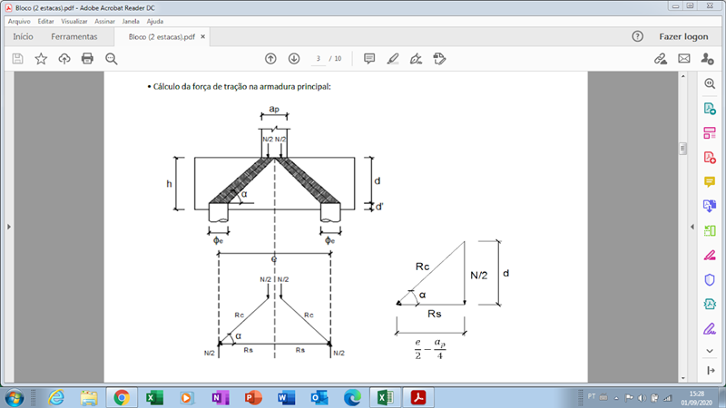Switch to PowerPoint in the taskbar

click(x=253, y=398)
